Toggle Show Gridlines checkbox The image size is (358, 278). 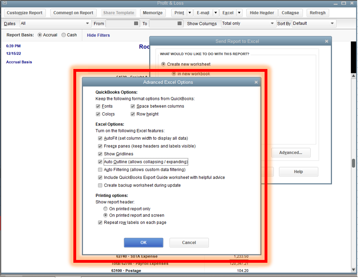point(100,154)
